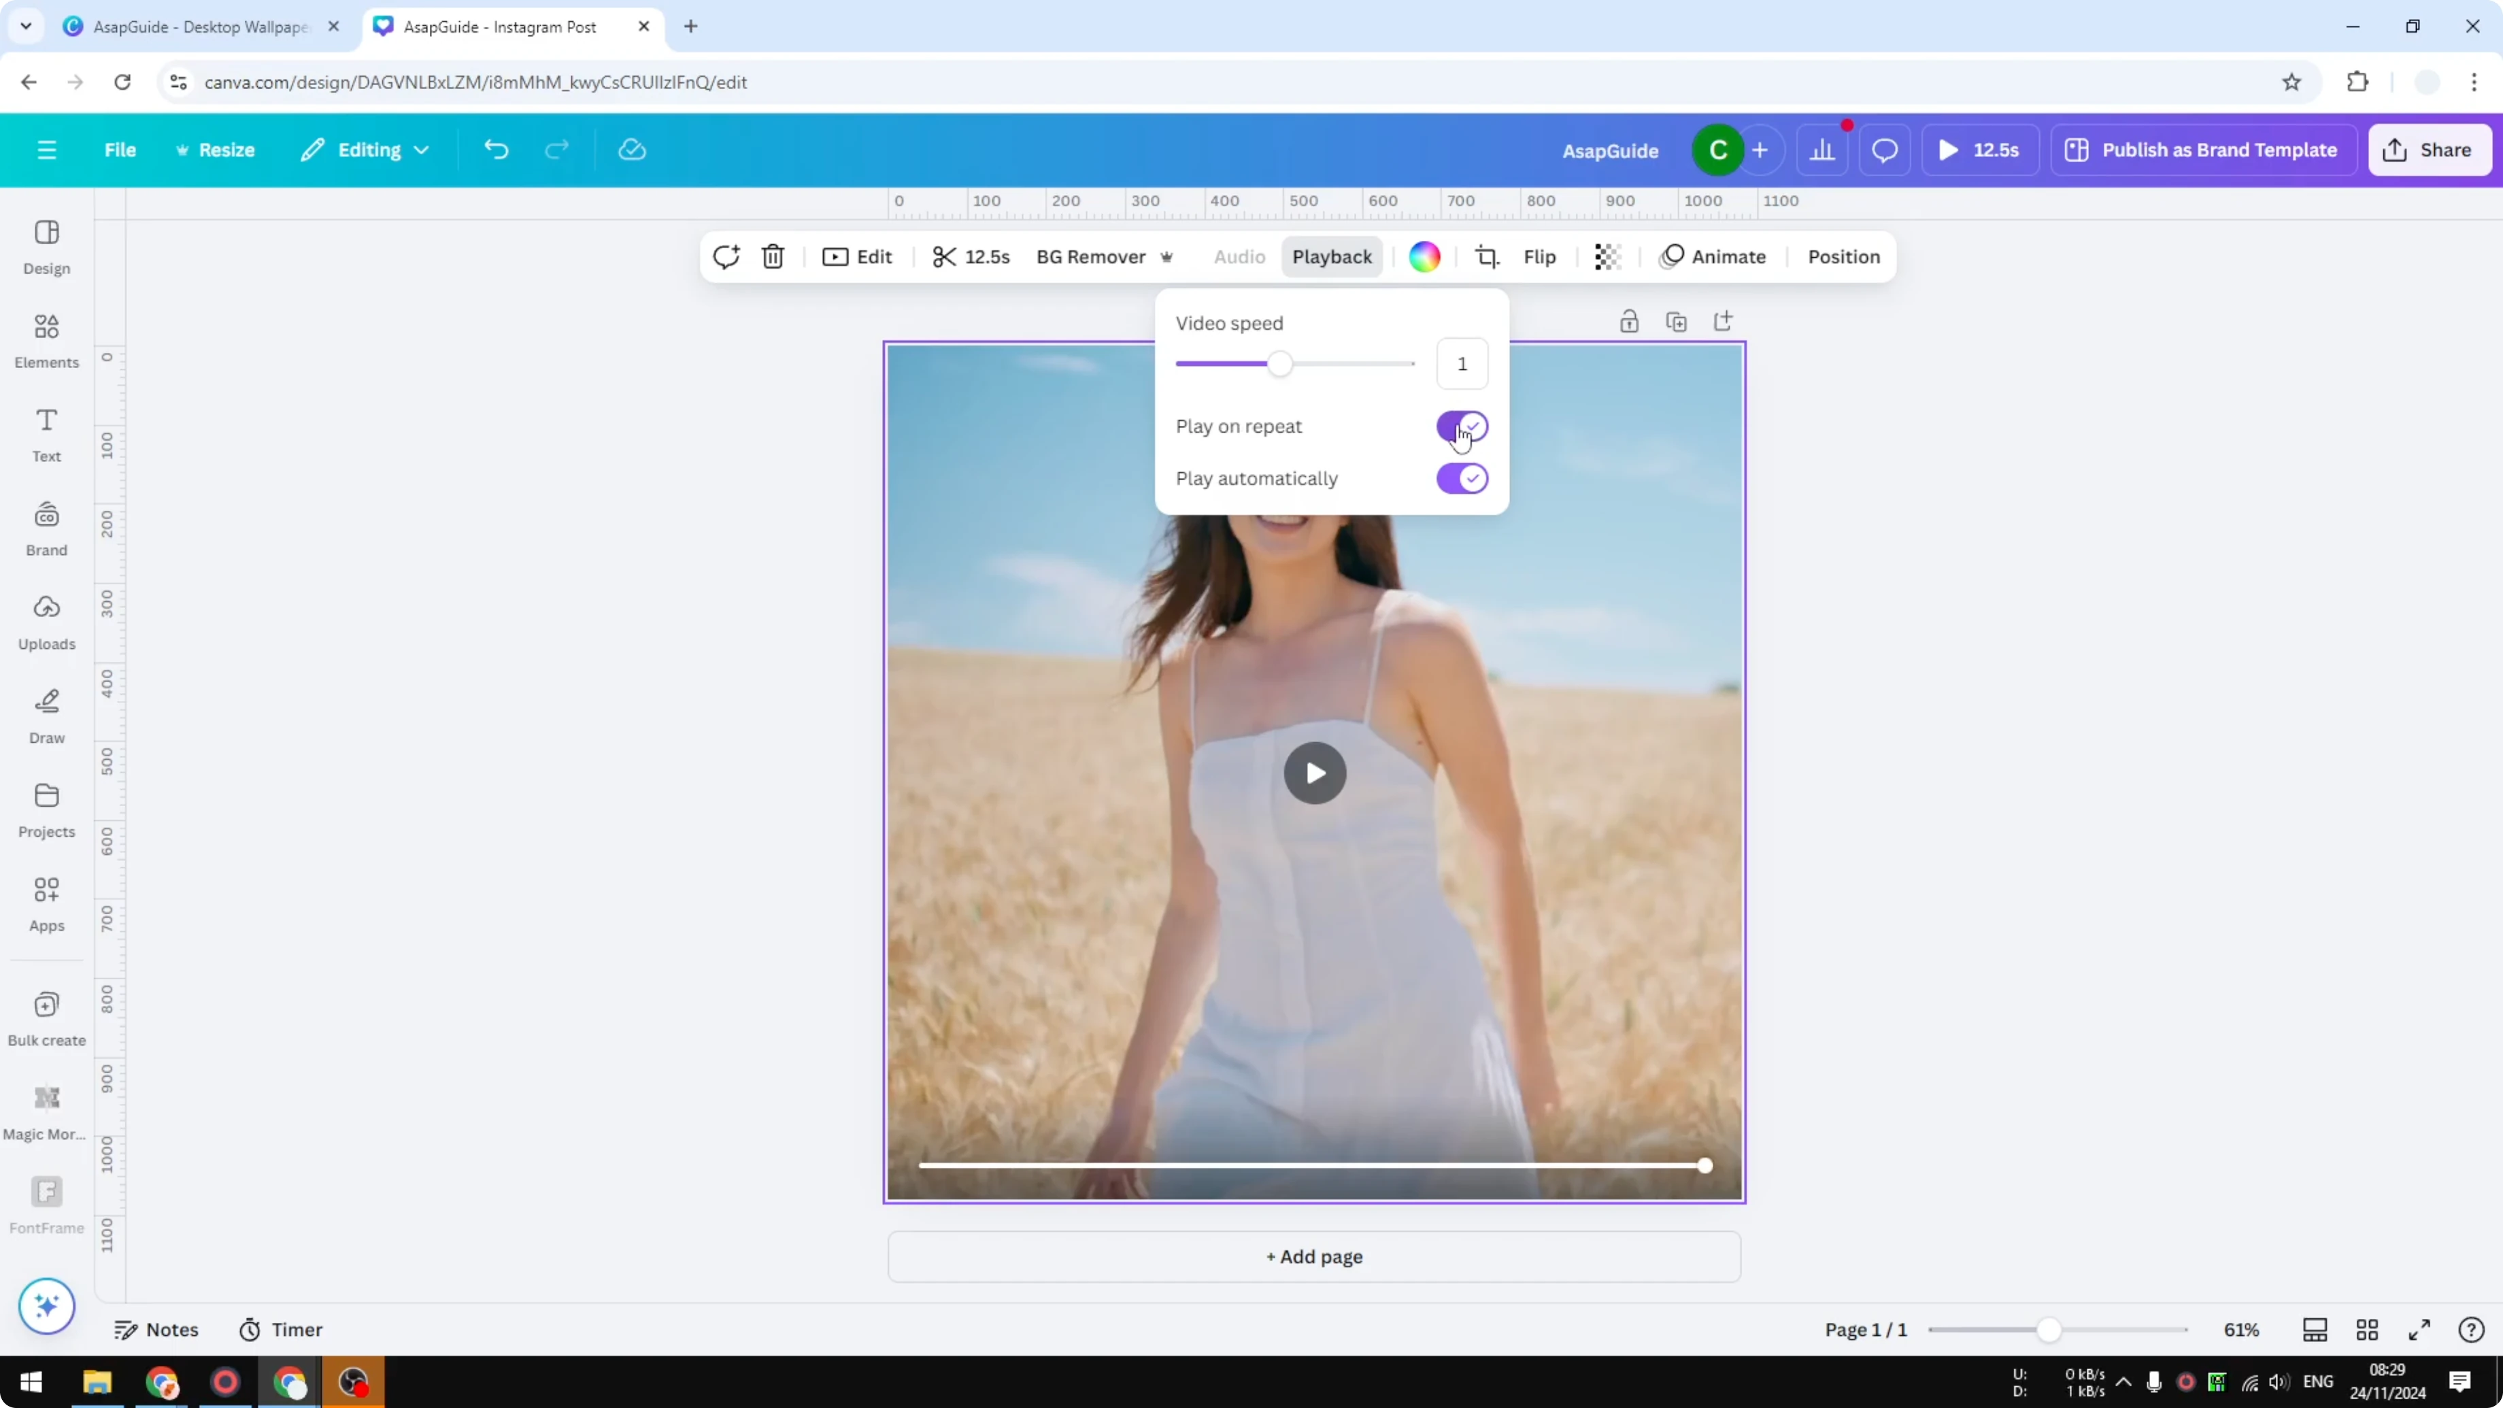Adjust the Video speed slider
Screen dimensions: 2503x1408
(x=1279, y=363)
